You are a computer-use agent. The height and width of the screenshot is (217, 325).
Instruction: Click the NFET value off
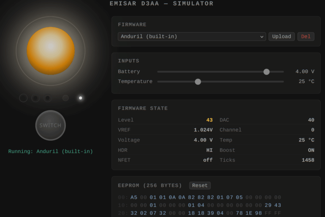click(x=208, y=160)
